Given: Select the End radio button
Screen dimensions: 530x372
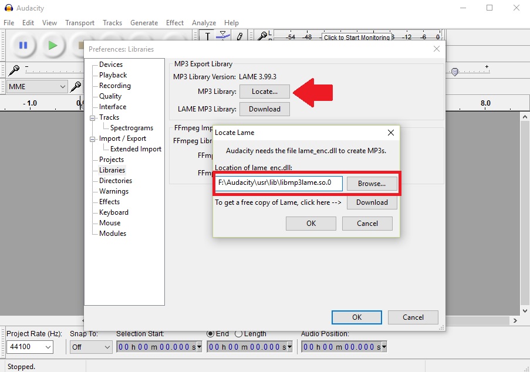Looking at the screenshot, I should pyautogui.click(x=210, y=334).
